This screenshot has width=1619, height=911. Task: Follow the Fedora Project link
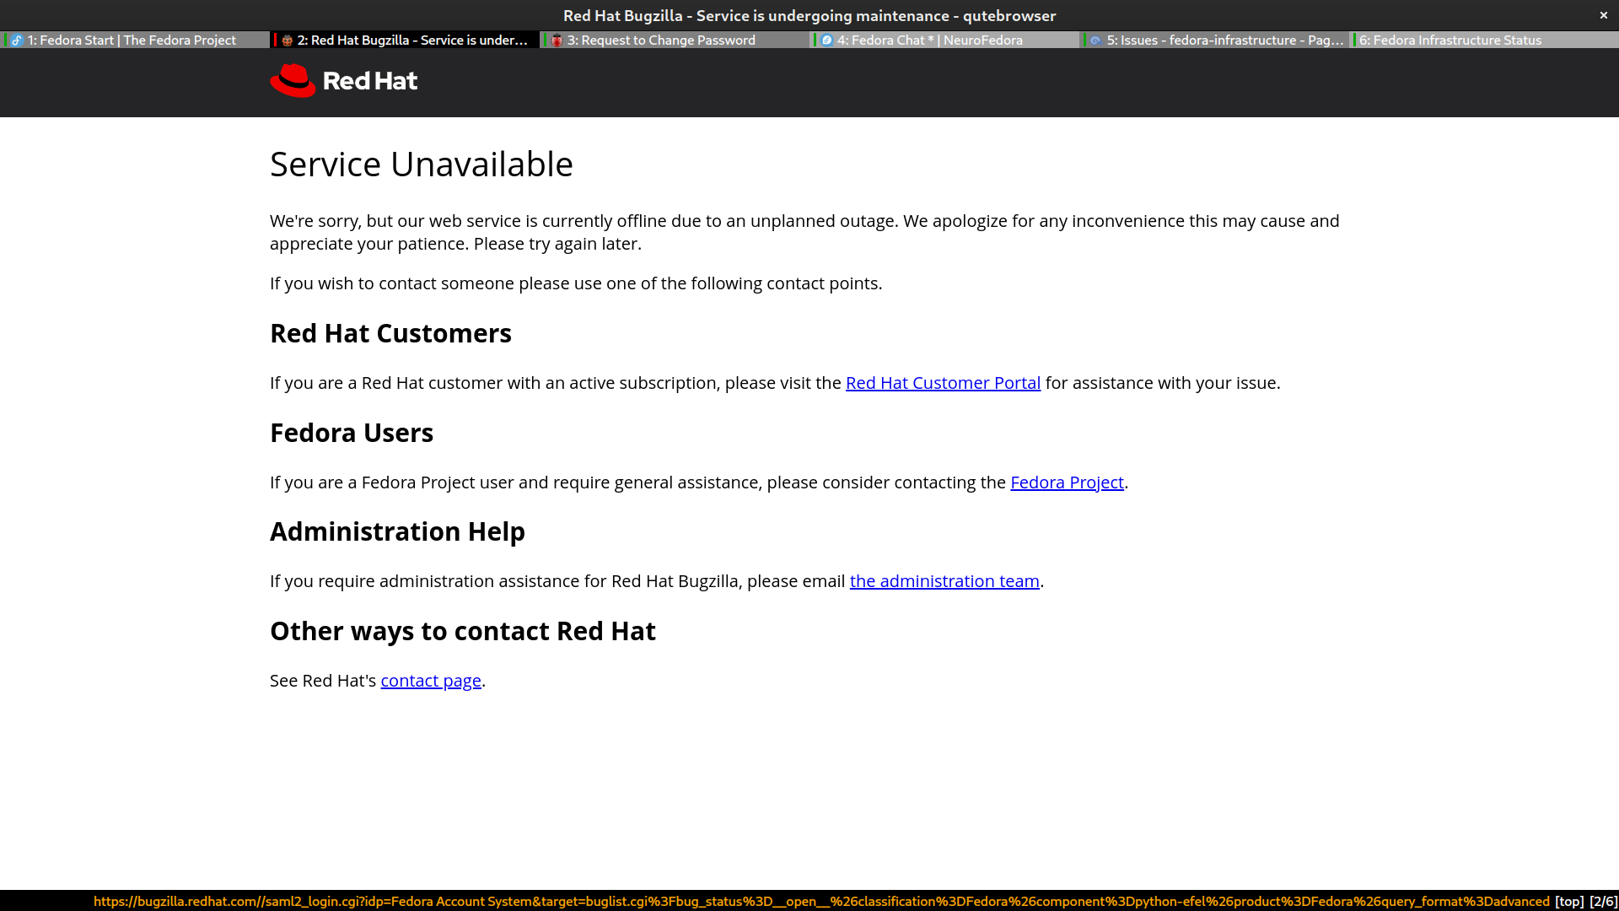click(x=1067, y=482)
